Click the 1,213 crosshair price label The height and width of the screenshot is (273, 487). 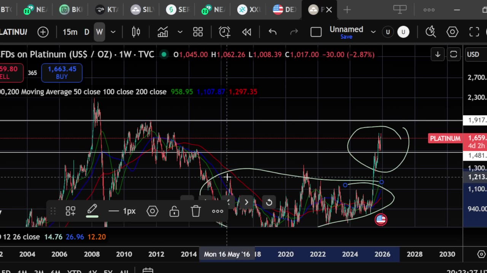pyautogui.click(x=476, y=177)
